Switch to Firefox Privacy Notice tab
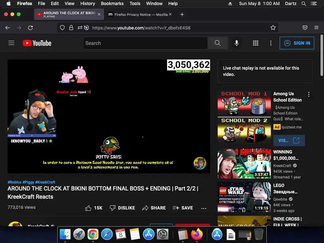This screenshot has width=324, height=243. 140,15
